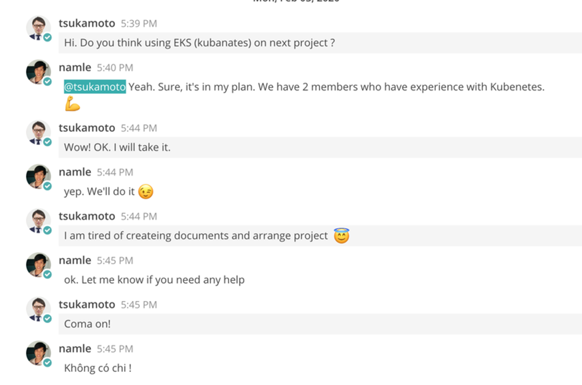Select the "Không có chi !" message
Image resolution: width=582 pixels, height=385 pixels.
click(x=98, y=368)
